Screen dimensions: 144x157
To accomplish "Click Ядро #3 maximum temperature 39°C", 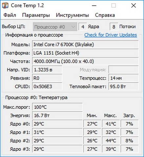I will (x=111, y=149).
